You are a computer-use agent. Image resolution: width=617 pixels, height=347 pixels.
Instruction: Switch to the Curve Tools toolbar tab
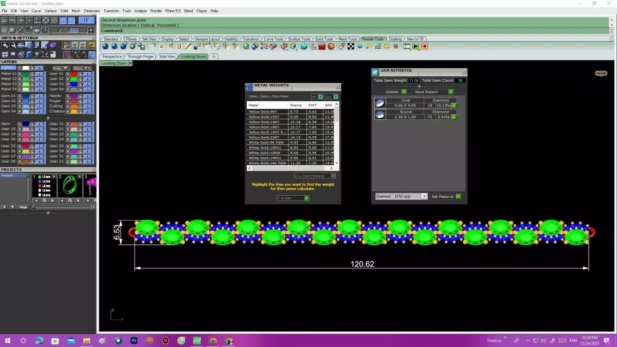pos(273,39)
